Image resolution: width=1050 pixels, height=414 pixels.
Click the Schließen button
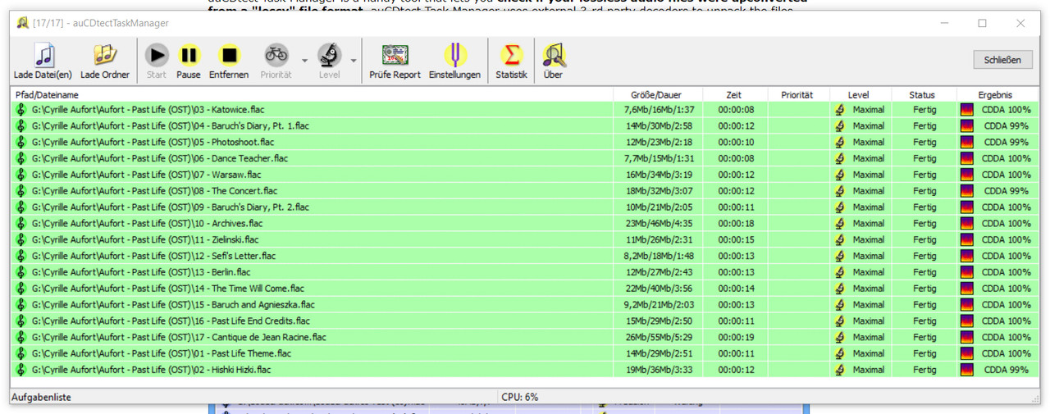point(1002,60)
